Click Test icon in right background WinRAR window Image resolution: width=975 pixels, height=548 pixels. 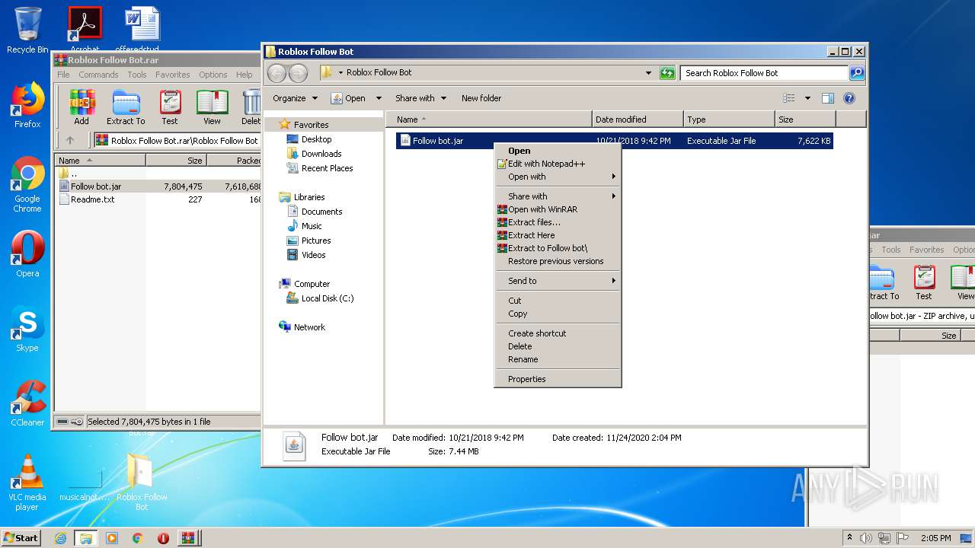click(924, 282)
